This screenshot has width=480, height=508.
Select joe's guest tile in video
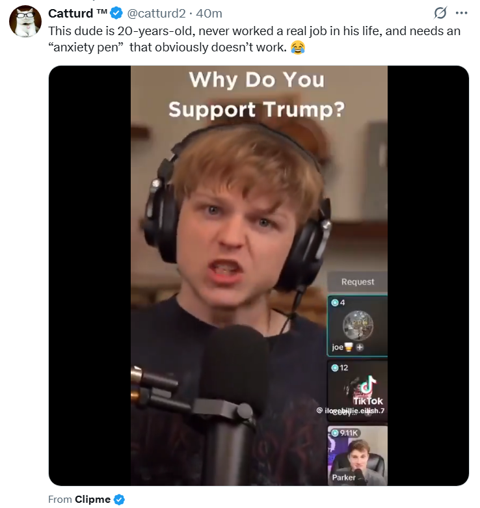pyautogui.click(x=358, y=326)
